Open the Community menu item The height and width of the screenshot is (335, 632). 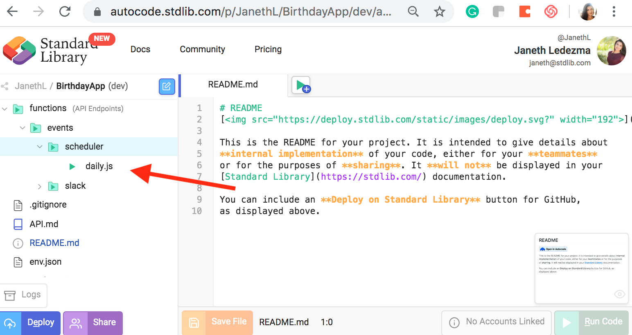point(203,49)
